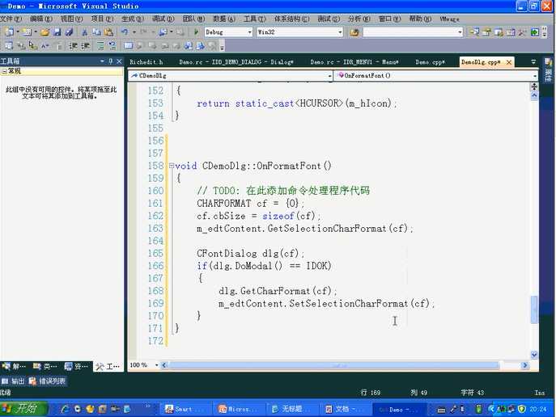Open the find combo box dropdown
556x417 pixels.
point(460,32)
